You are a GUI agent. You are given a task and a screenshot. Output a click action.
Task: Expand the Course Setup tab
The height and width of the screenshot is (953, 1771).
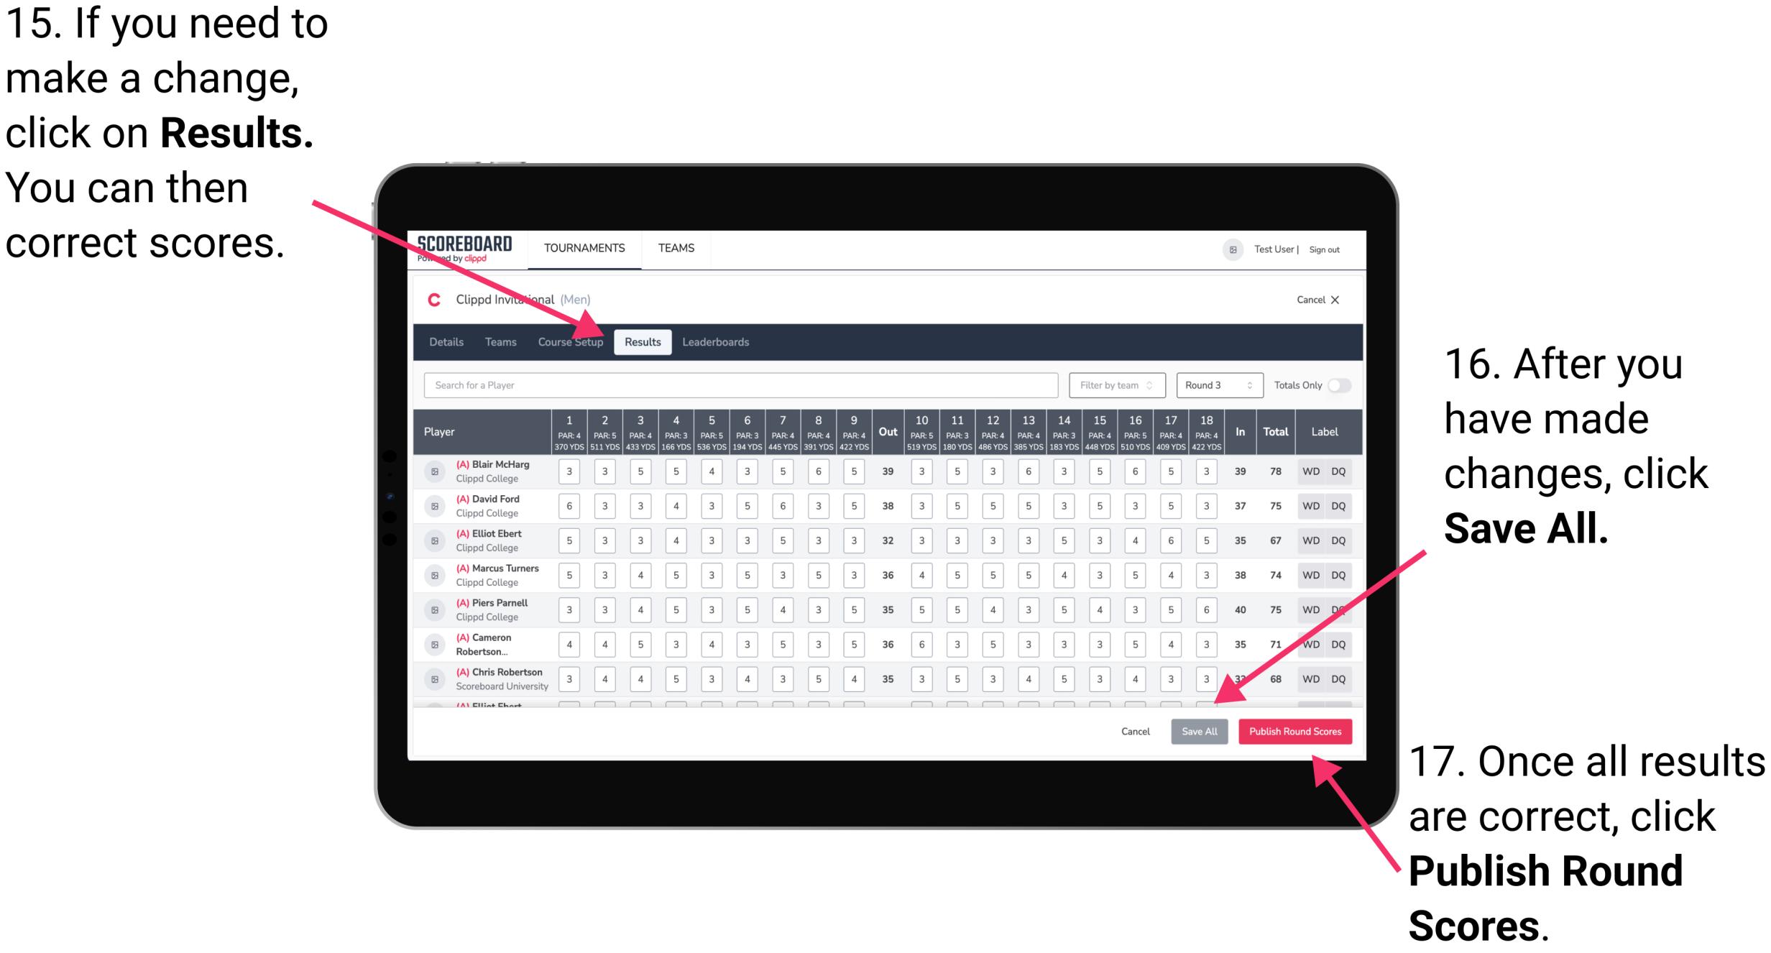coord(573,341)
